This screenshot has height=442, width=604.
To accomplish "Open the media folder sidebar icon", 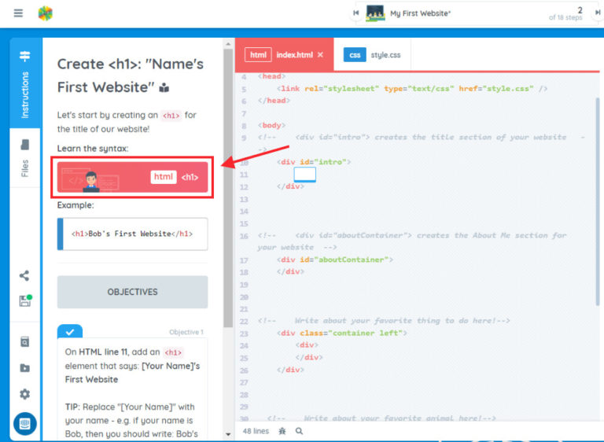I will click(x=24, y=368).
